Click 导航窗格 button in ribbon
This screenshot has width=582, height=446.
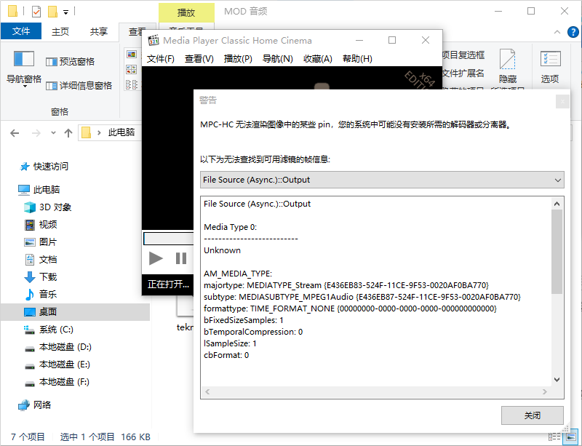click(24, 68)
